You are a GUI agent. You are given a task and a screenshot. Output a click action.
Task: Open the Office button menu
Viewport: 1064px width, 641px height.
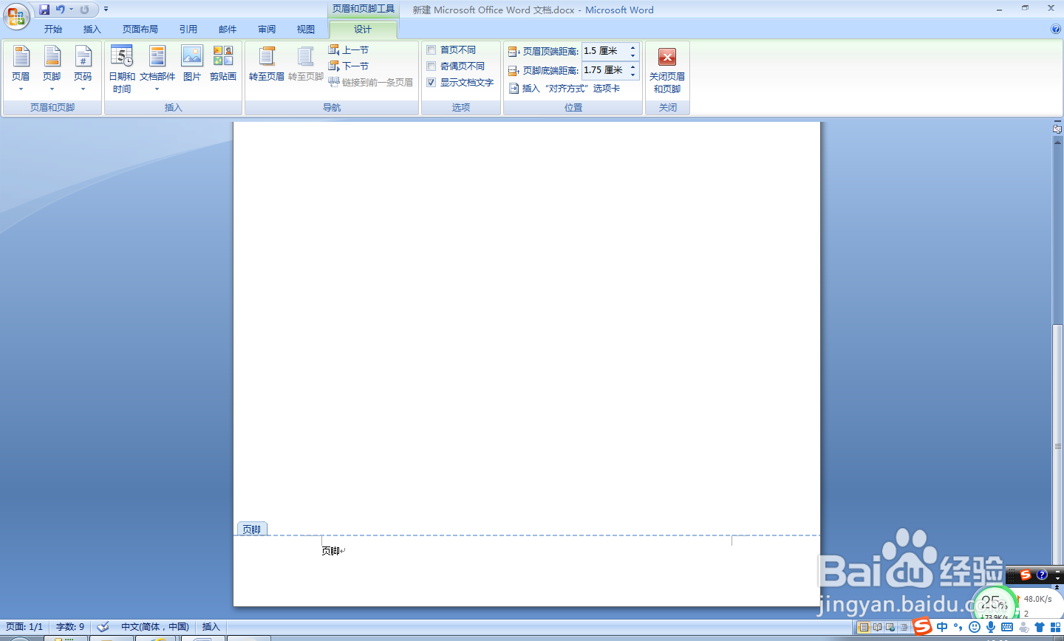16,16
